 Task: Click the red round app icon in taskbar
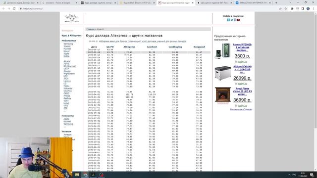101,175
